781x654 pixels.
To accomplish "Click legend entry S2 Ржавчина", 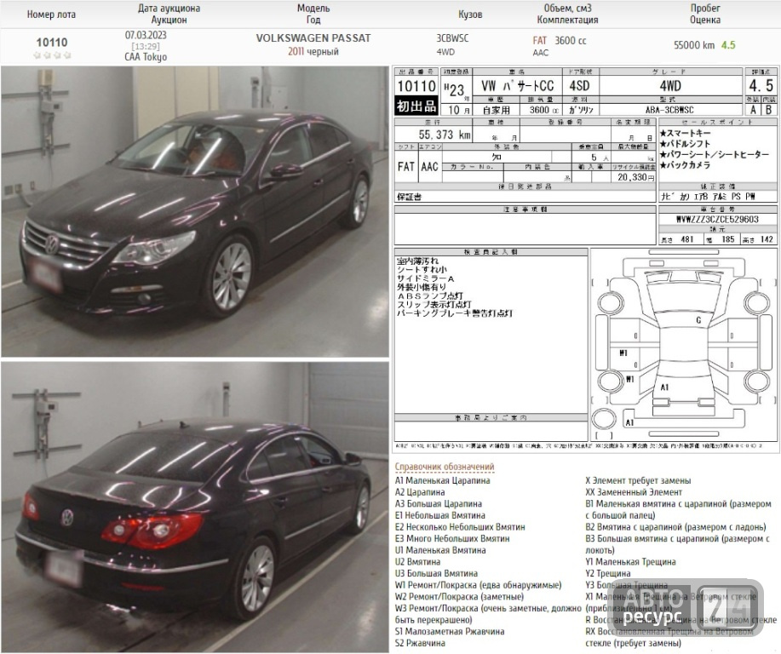I will coord(420,643).
